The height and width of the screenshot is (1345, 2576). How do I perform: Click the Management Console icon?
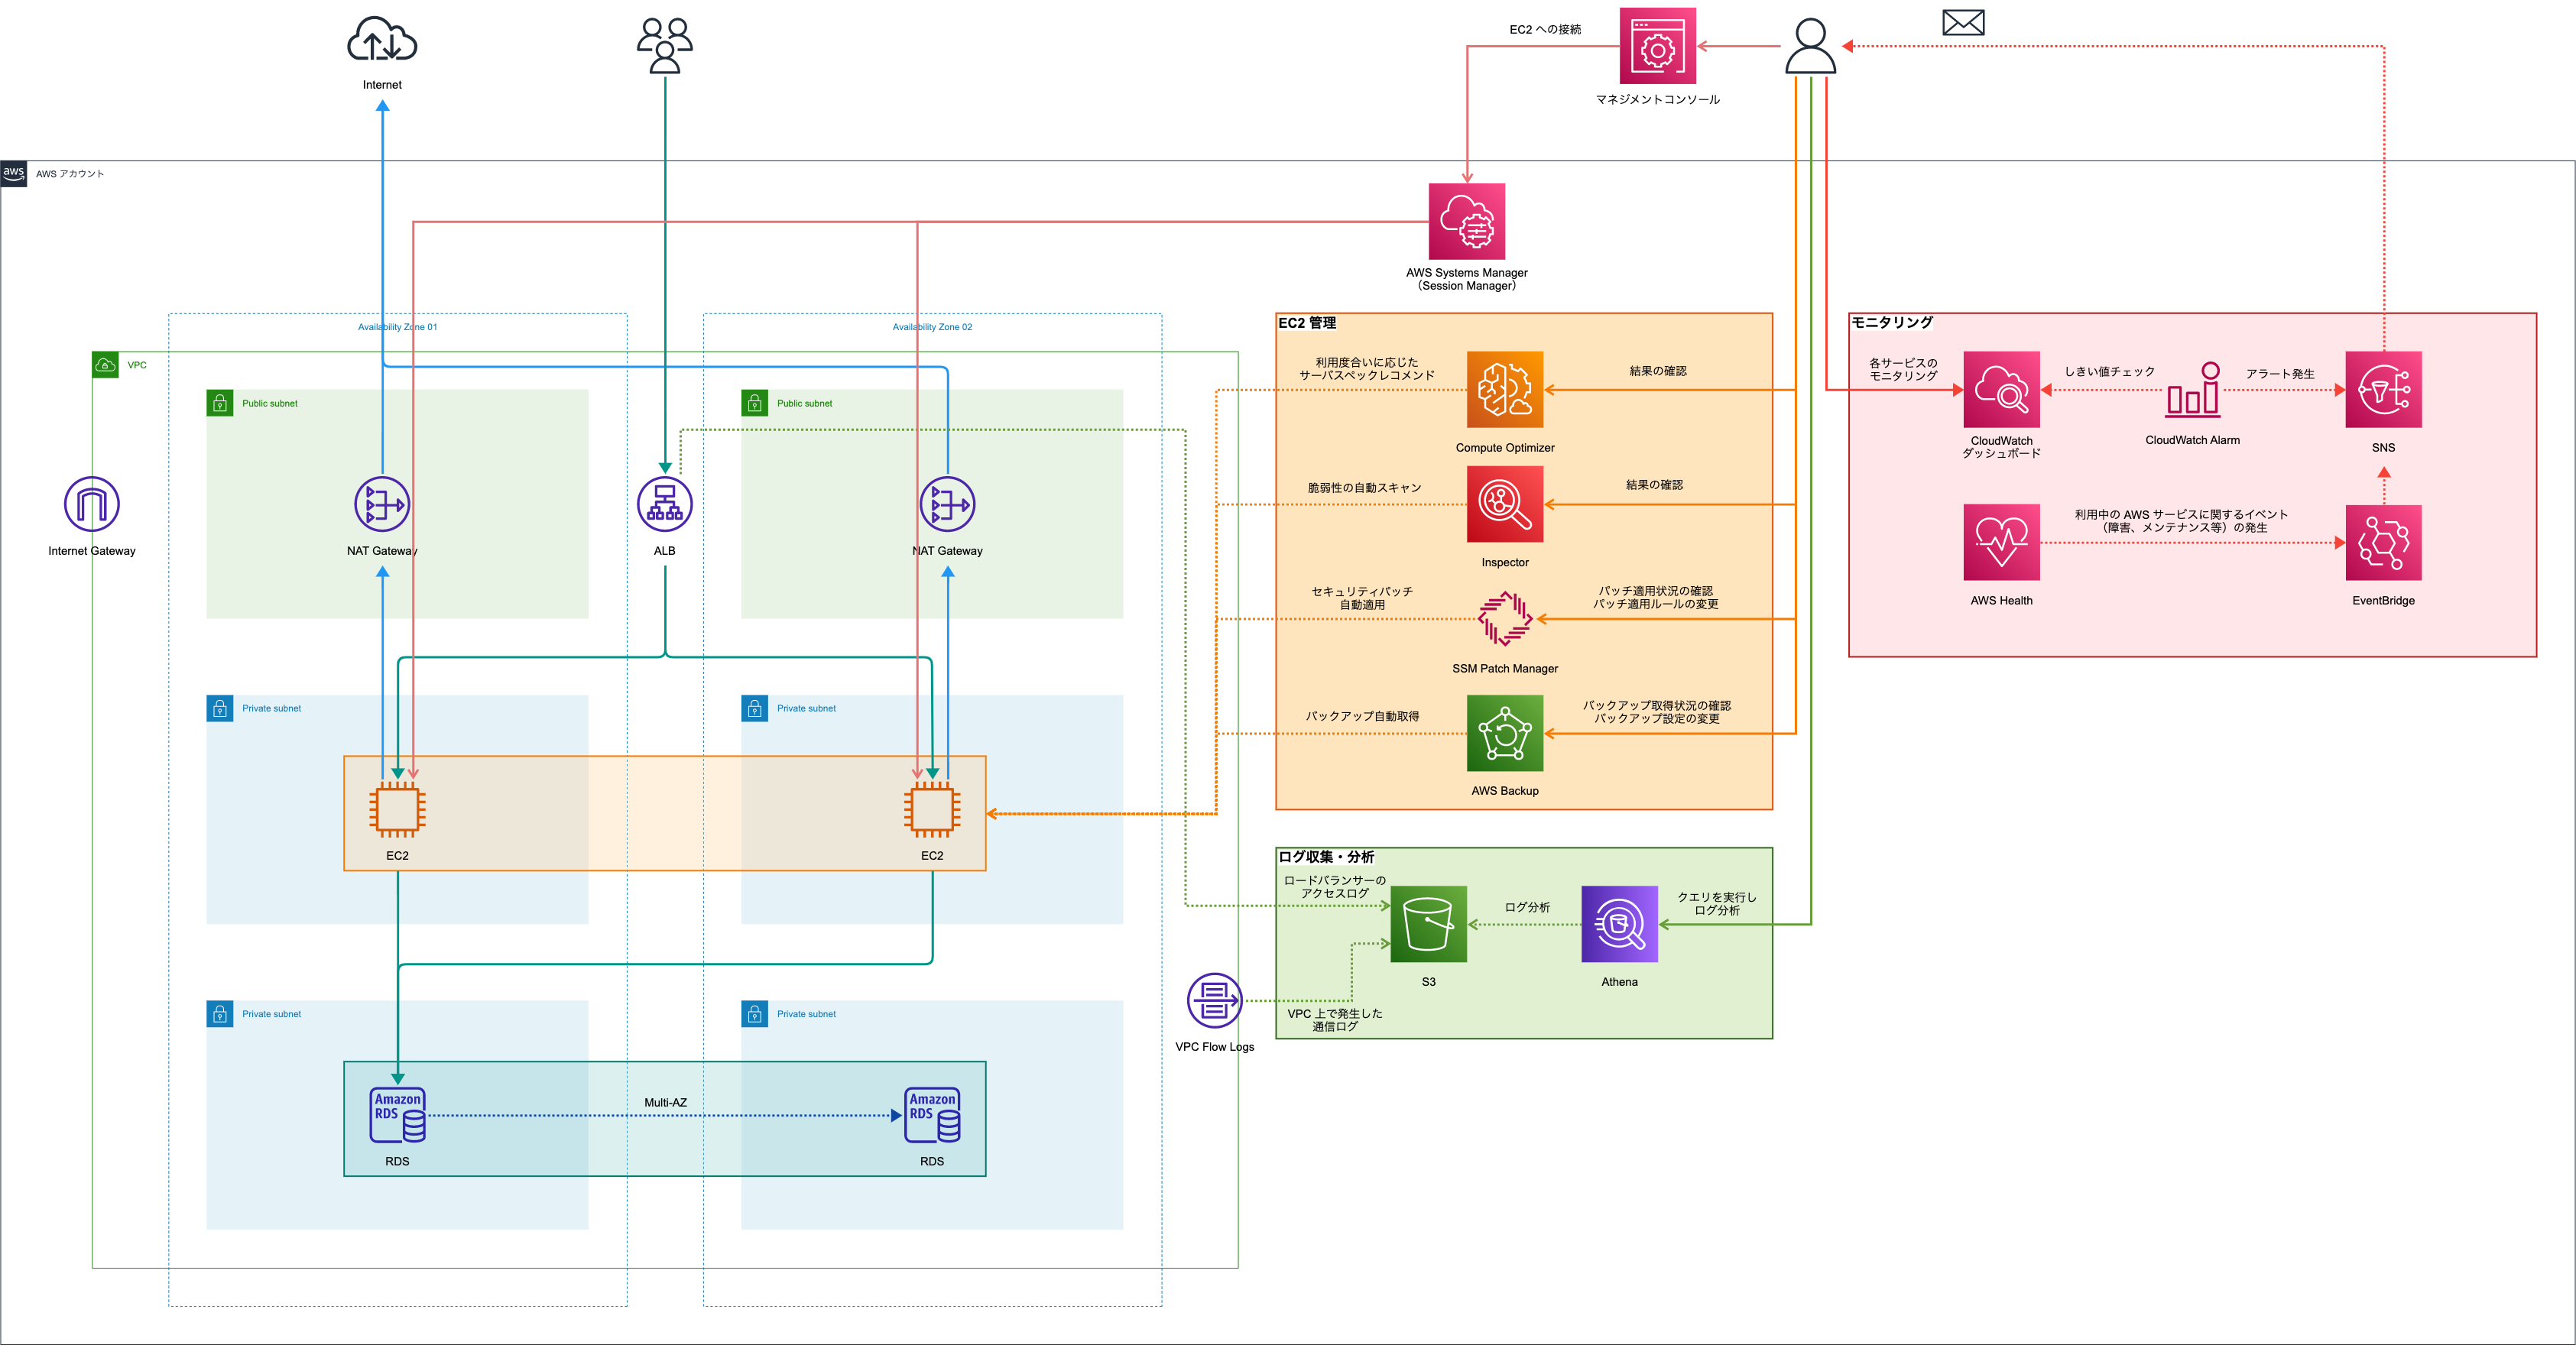point(1657,46)
